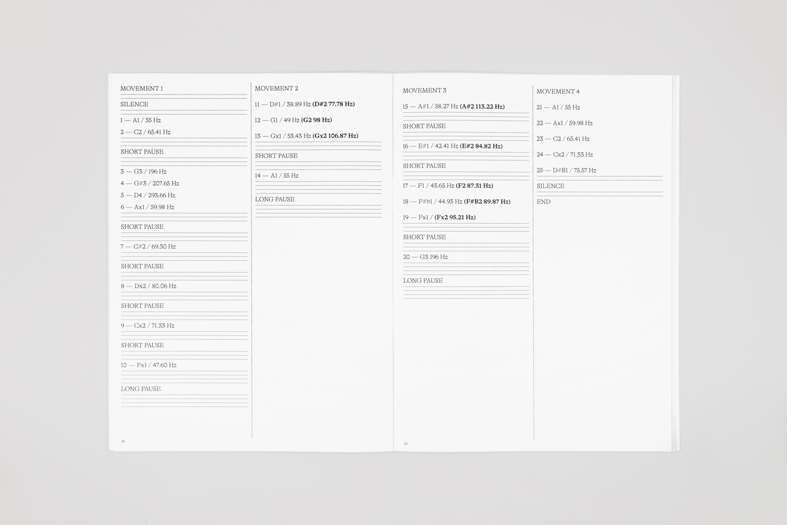787x525 pixels.
Task: Click the SILENCE line under Movement 1
Action: [x=134, y=104]
